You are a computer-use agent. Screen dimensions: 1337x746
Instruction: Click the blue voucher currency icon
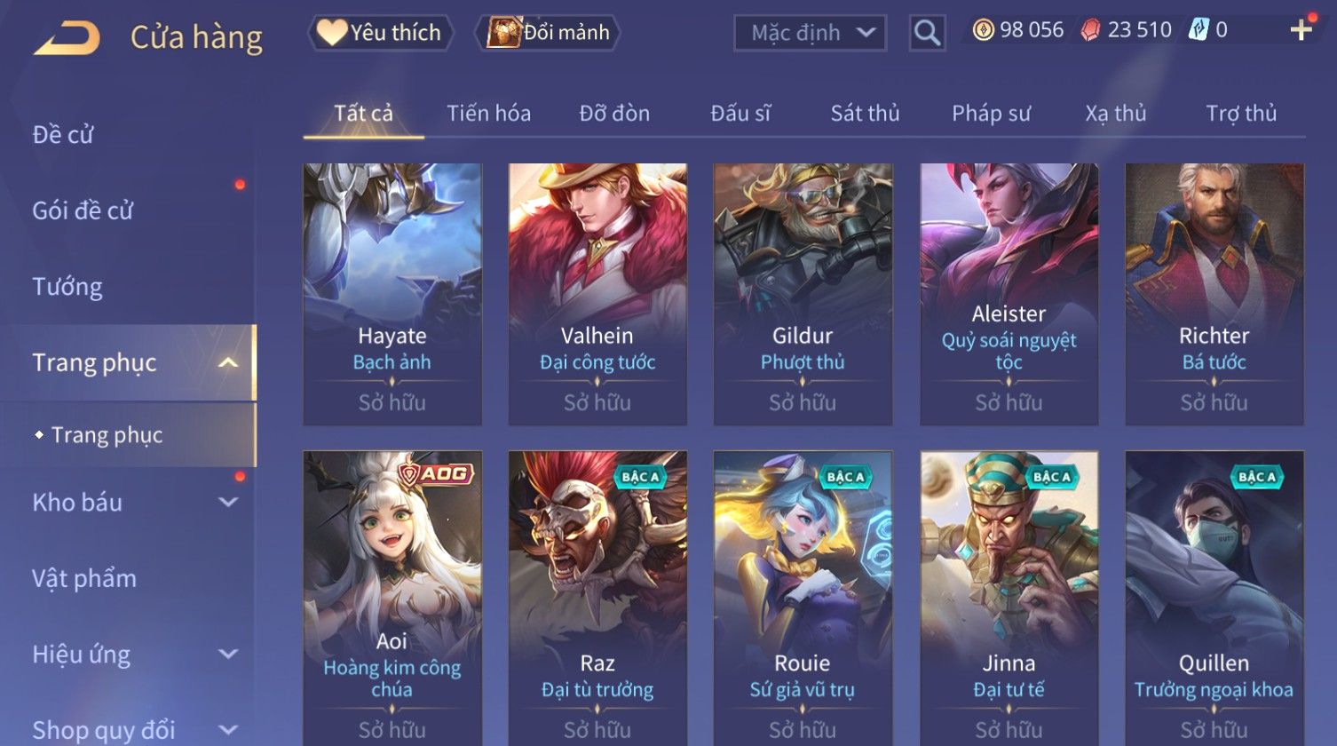click(1199, 30)
